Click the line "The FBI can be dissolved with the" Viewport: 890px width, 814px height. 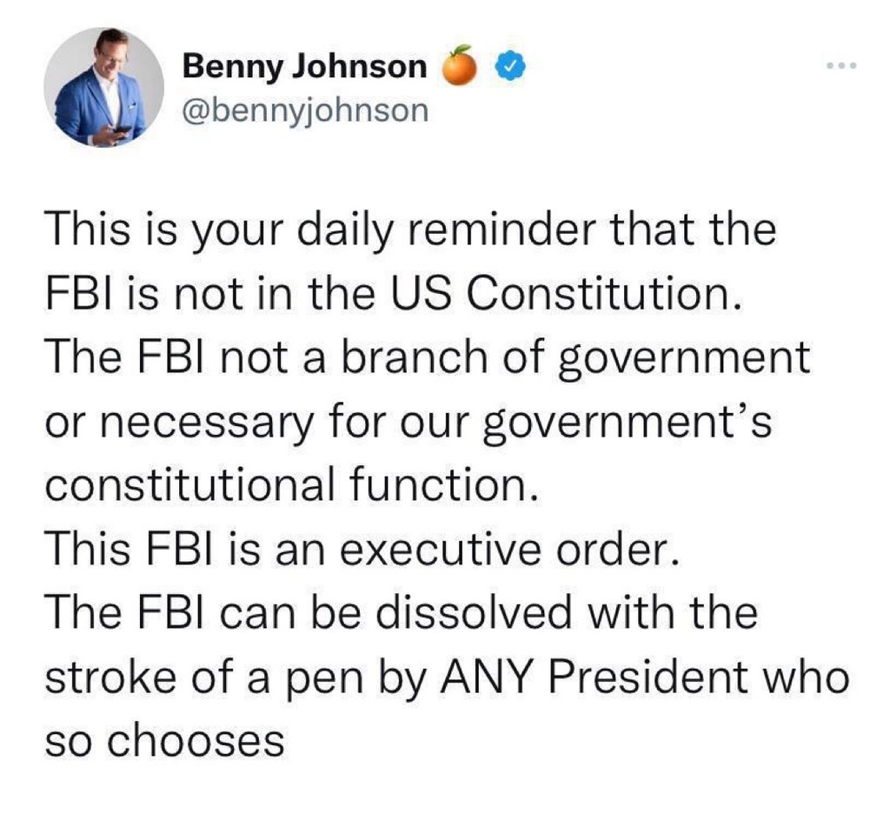point(402,614)
